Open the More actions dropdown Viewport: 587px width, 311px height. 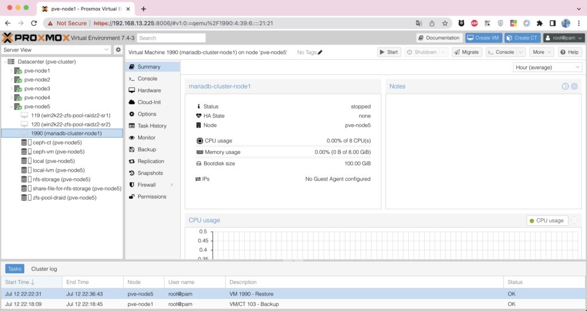tap(541, 52)
